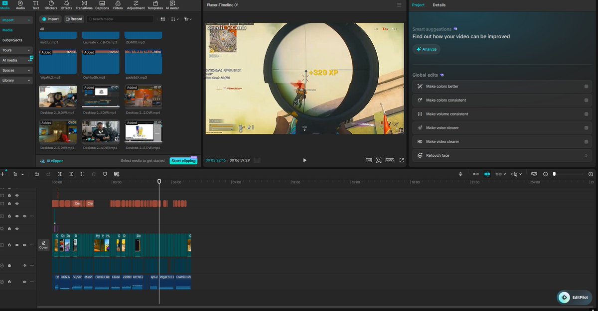Viewport: 598px width, 311px height.
Task: Zoom out the timeline with minus magnifier
Action: click(x=545, y=174)
